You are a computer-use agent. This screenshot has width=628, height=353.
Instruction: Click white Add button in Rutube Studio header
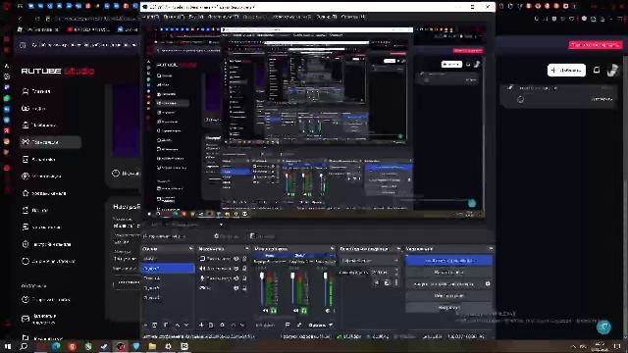pyautogui.click(x=566, y=70)
